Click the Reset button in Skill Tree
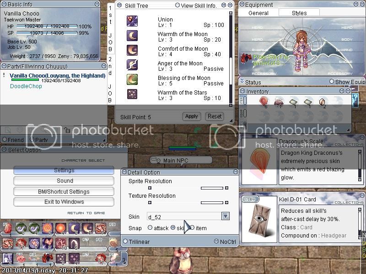Image resolution: width=366 pixels, height=274 pixels. (x=215, y=116)
